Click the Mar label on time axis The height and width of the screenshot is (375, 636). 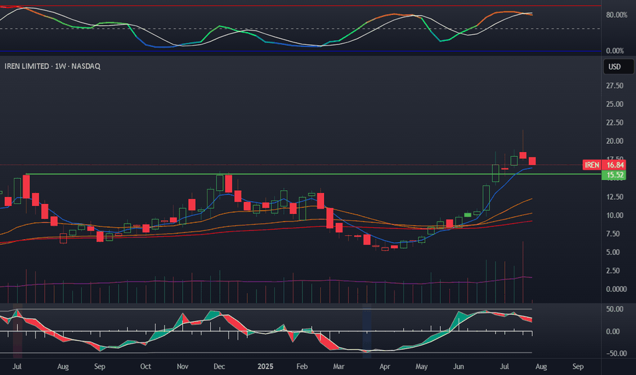[338, 367]
